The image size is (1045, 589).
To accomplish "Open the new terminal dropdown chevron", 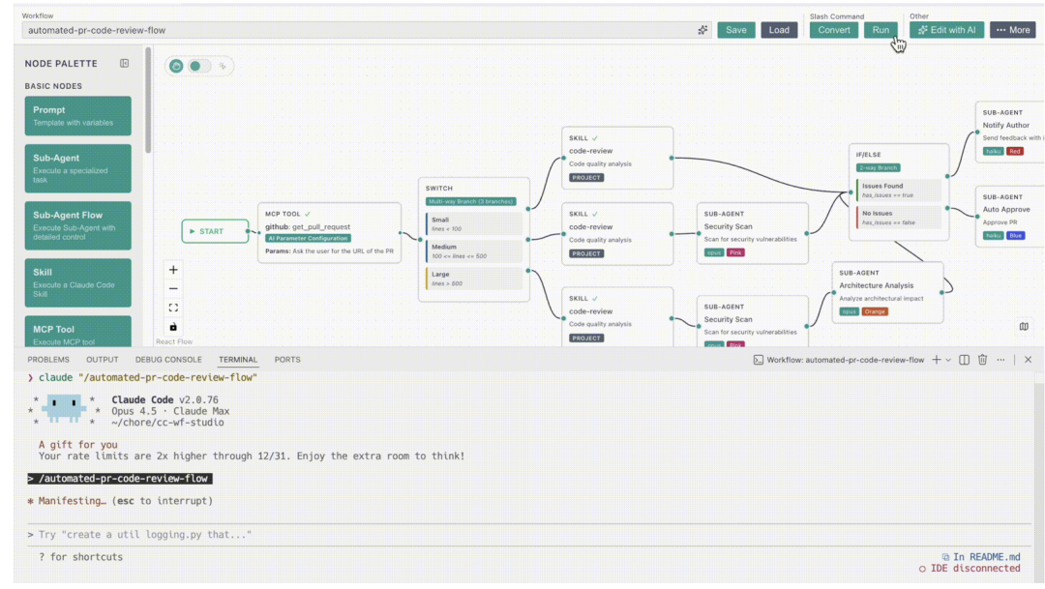I will (x=948, y=360).
